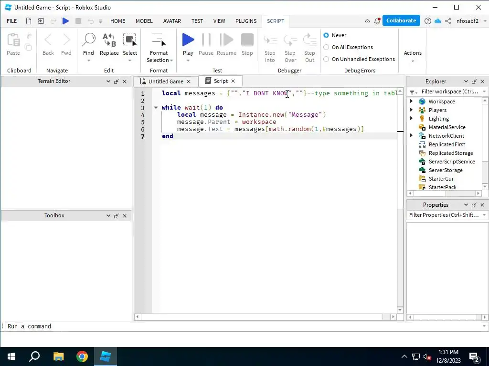The height and width of the screenshot is (366, 489).
Task: Switch to the TEST ribbon tab
Action: [197, 21]
